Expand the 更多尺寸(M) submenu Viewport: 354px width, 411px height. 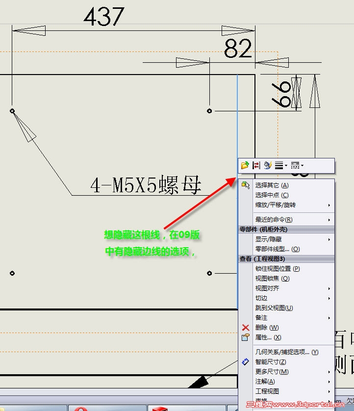(x=286, y=372)
